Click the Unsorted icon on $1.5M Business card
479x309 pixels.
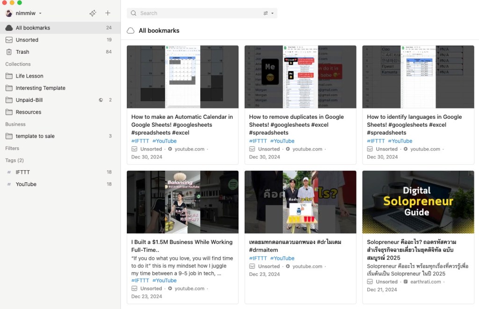(134, 288)
